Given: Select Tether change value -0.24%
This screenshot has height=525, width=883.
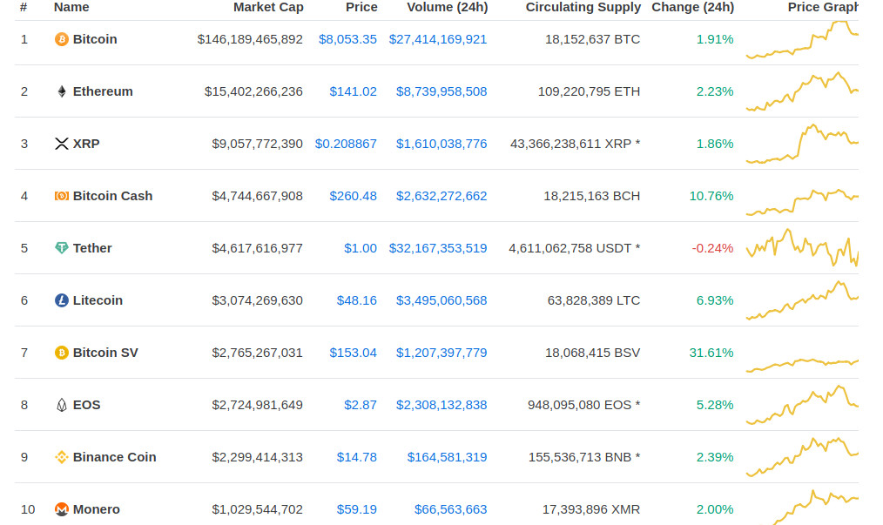Looking at the screenshot, I should click(x=712, y=248).
